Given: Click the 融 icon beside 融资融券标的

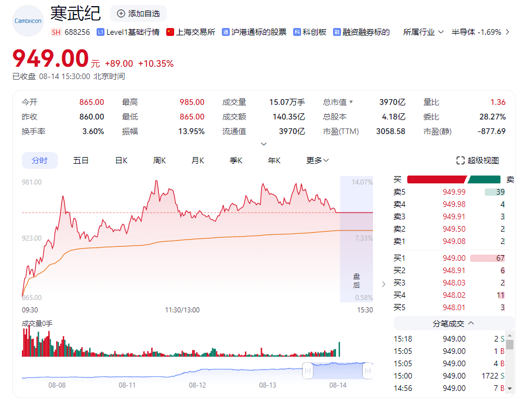Looking at the screenshot, I should [x=337, y=32].
